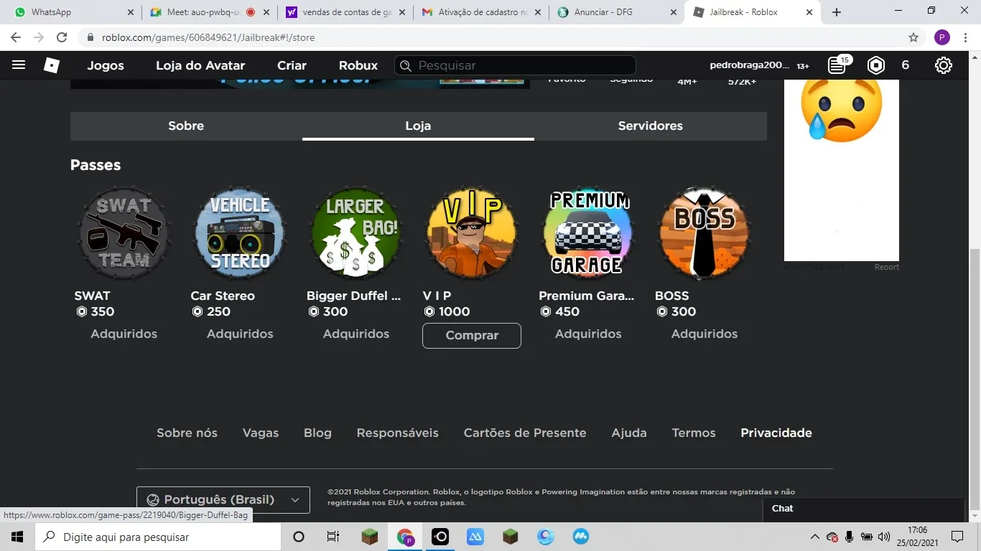The height and width of the screenshot is (551, 981).
Task: Open the Robux balance icon
Action: click(x=876, y=65)
